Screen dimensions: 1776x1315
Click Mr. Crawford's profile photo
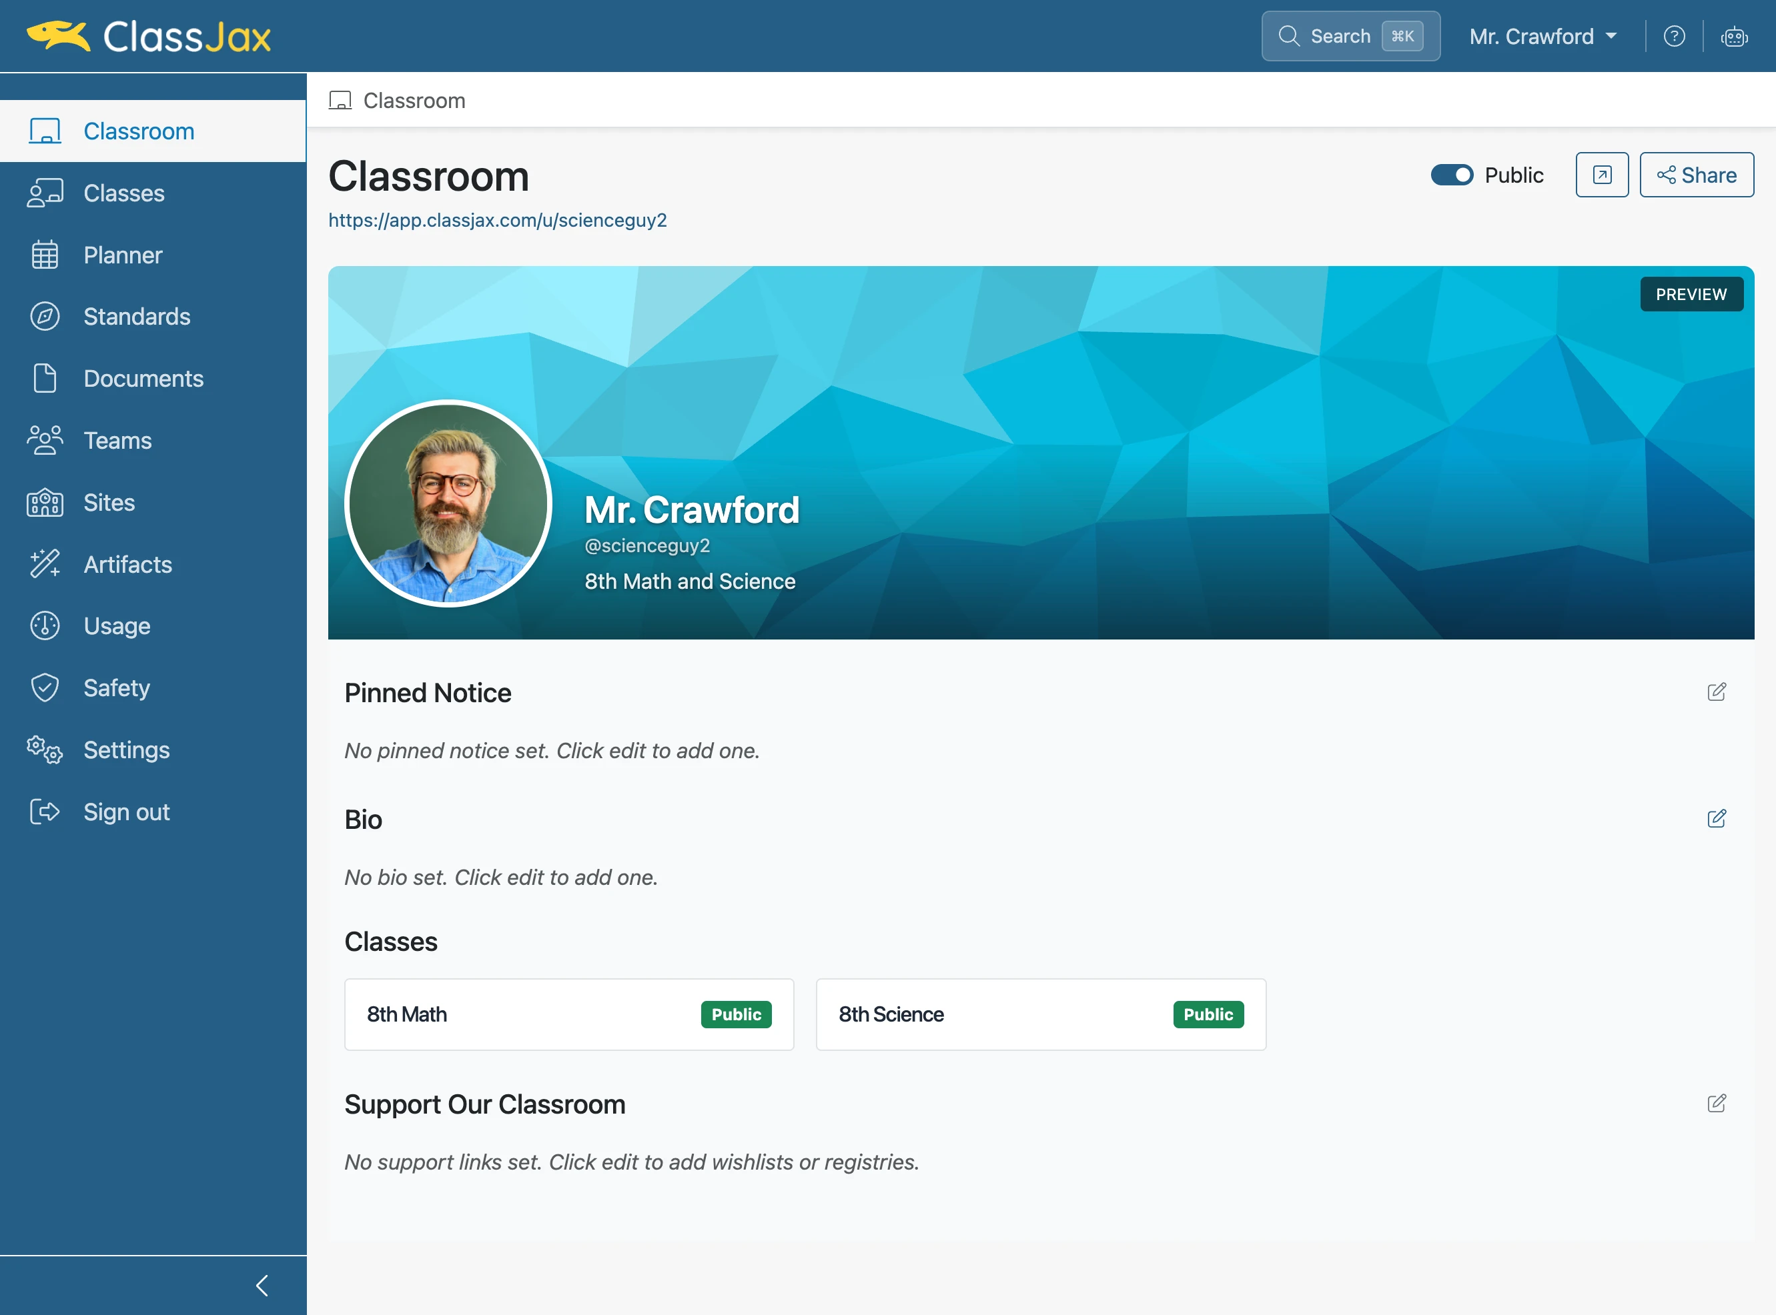pyautogui.click(x=448, y=503)
